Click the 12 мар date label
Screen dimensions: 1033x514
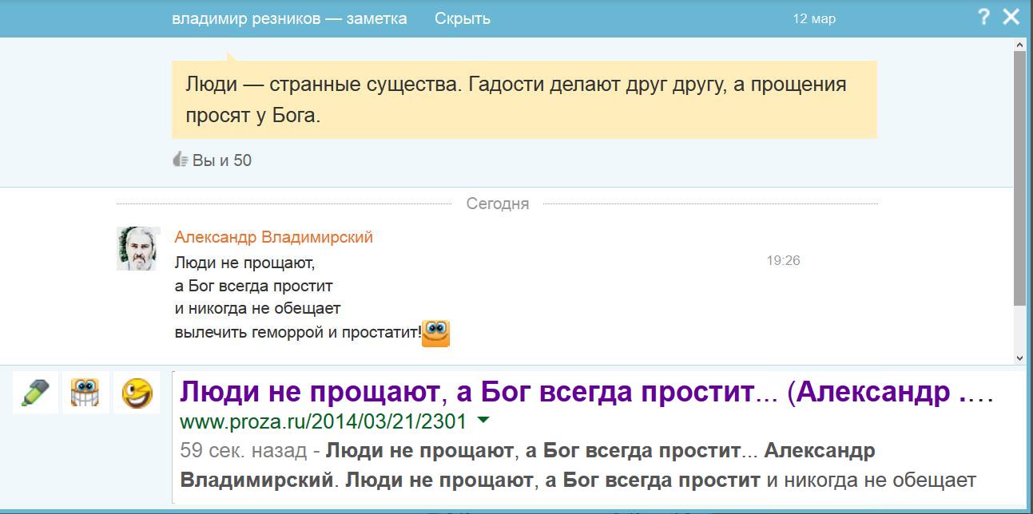[813, 18]
